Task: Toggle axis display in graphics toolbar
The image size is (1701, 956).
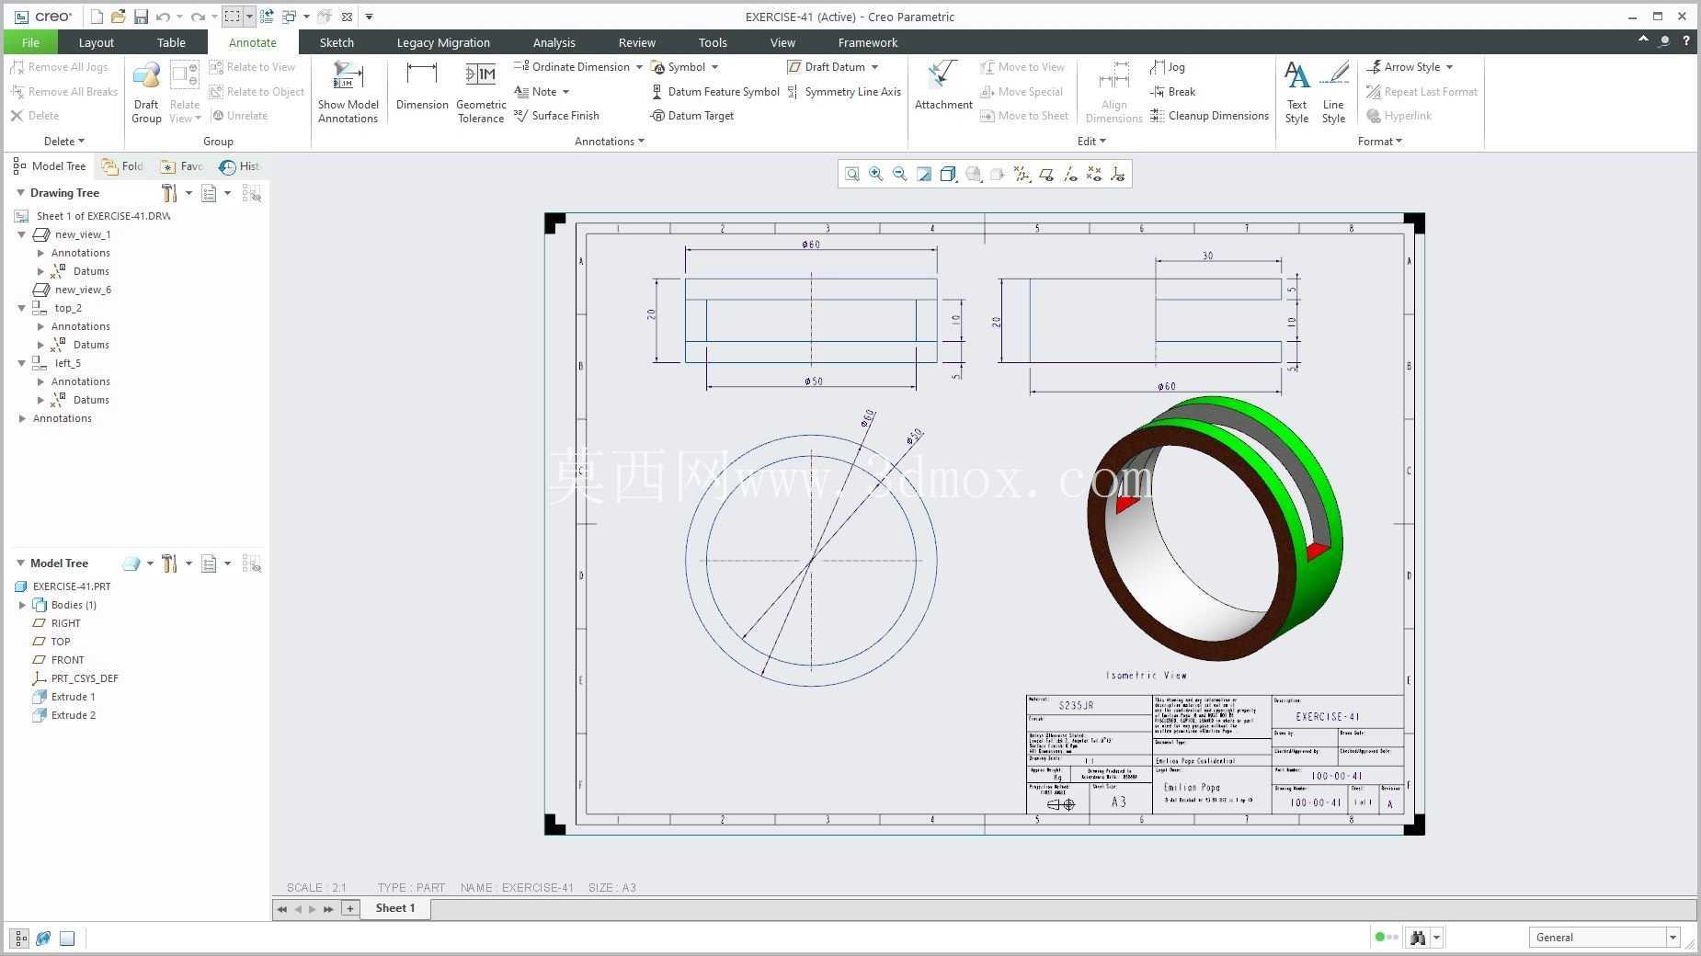Action: click(1070, 174)
